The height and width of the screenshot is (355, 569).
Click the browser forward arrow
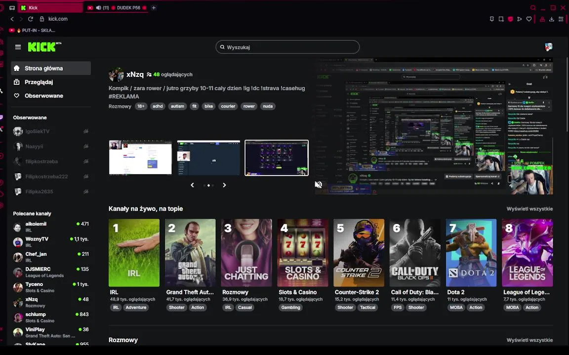click(x=21, y=19)
